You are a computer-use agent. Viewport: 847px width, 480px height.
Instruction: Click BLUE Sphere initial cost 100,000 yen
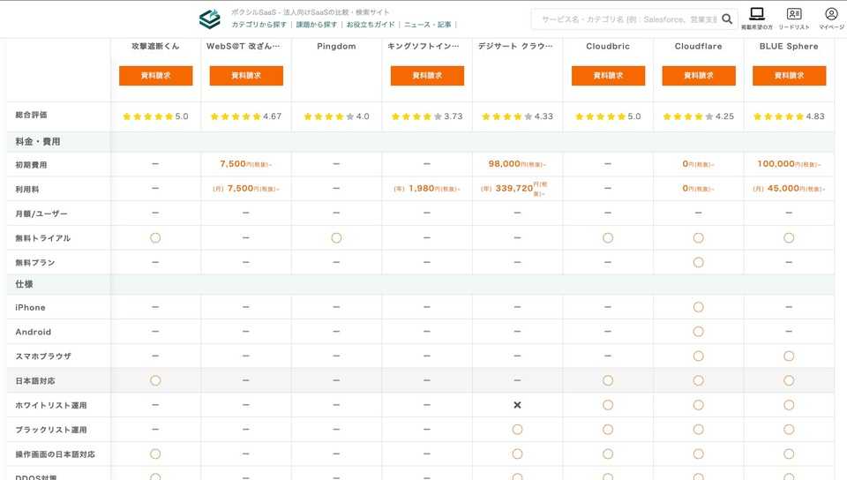coord(789,163)
